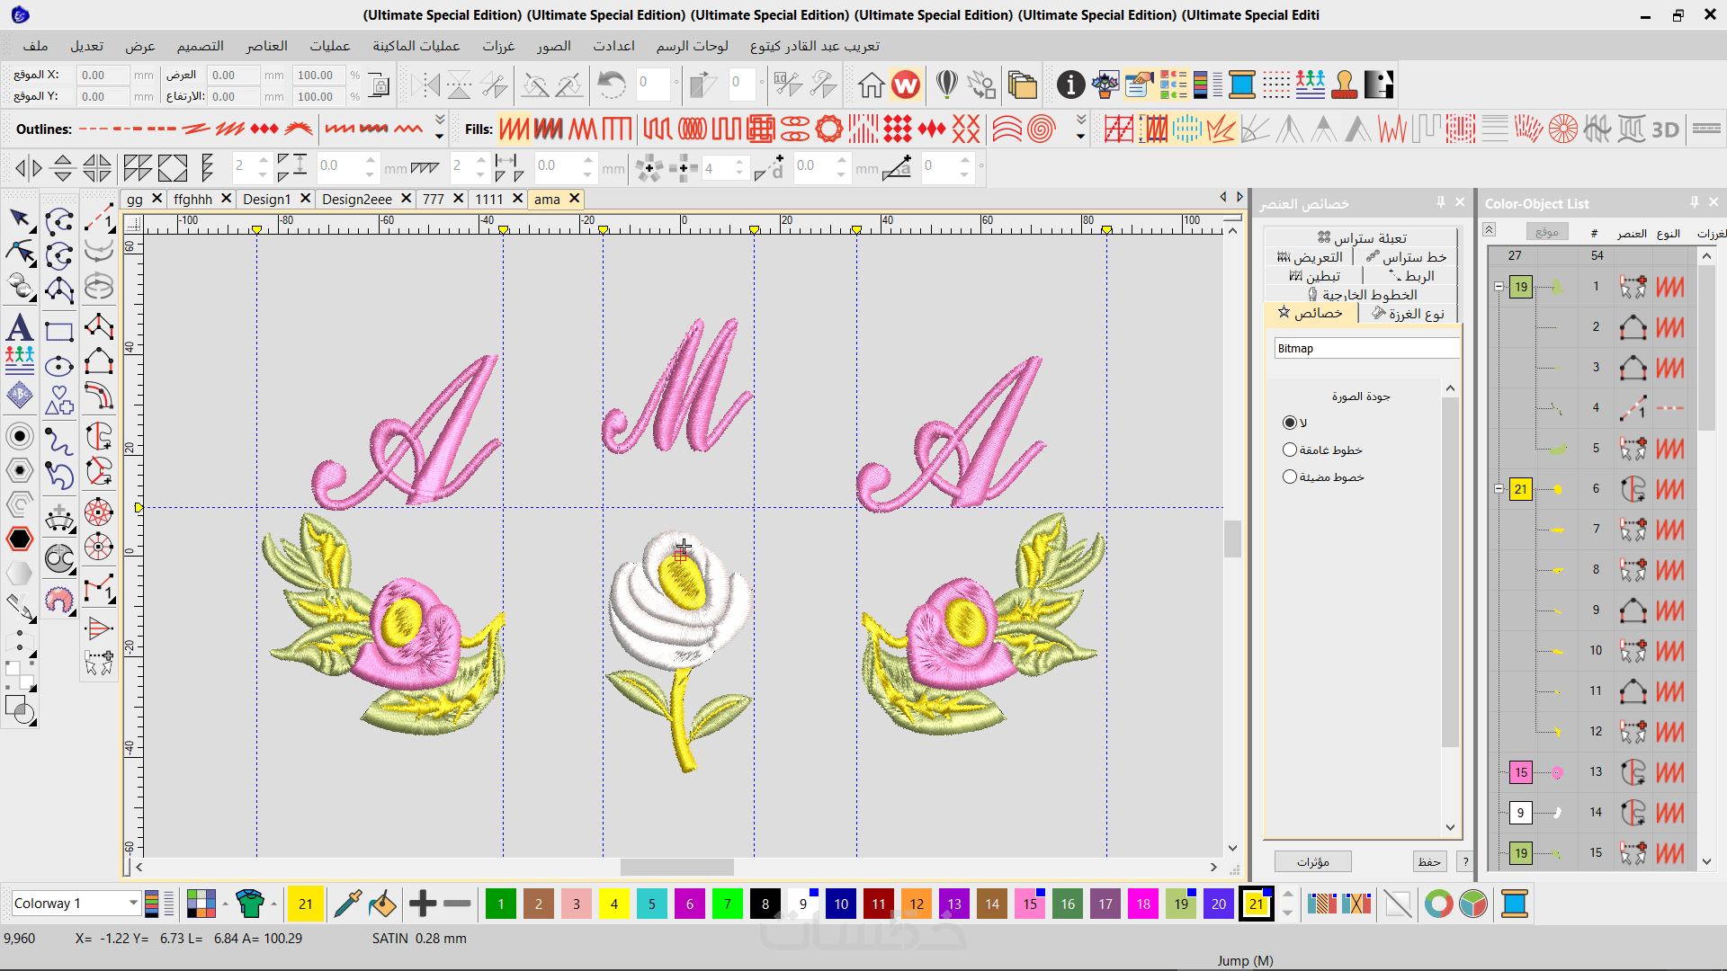
Task: Open the information 'i' icon
Action: 1070,85
